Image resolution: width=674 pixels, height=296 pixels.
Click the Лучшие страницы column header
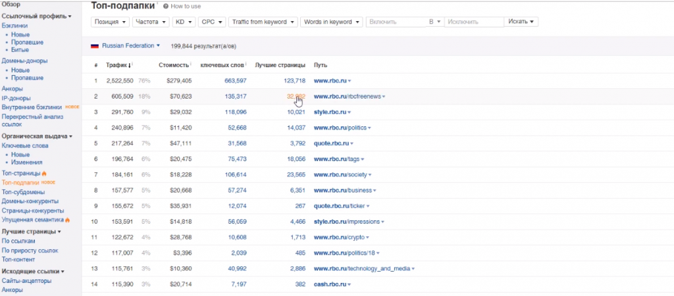(280, 65)
